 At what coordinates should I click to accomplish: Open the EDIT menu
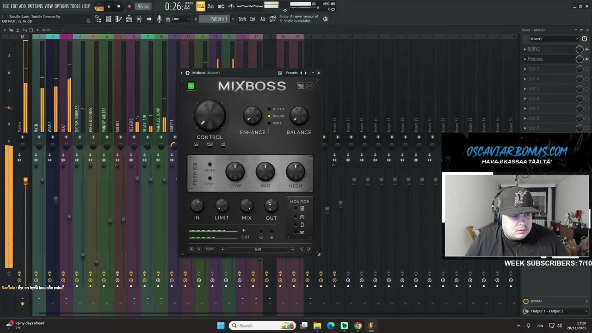[x=14, y=6]
